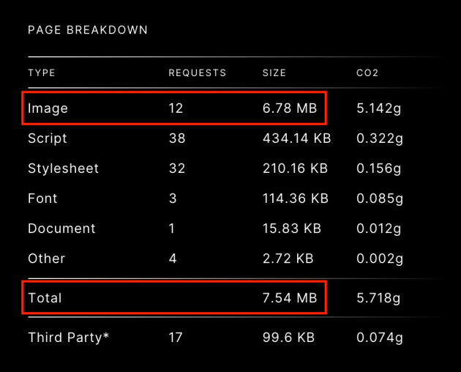461x372 pixels.
Task: Select the Stylesheet row label
Action: tap(63, 168)
